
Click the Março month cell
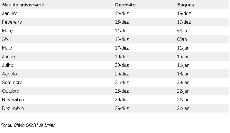(x=9, y=31)
